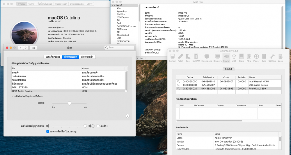Click magnifier icon for Realtek ALC899 row
Screen dimensions: 291x155
(x=178, y=89)
